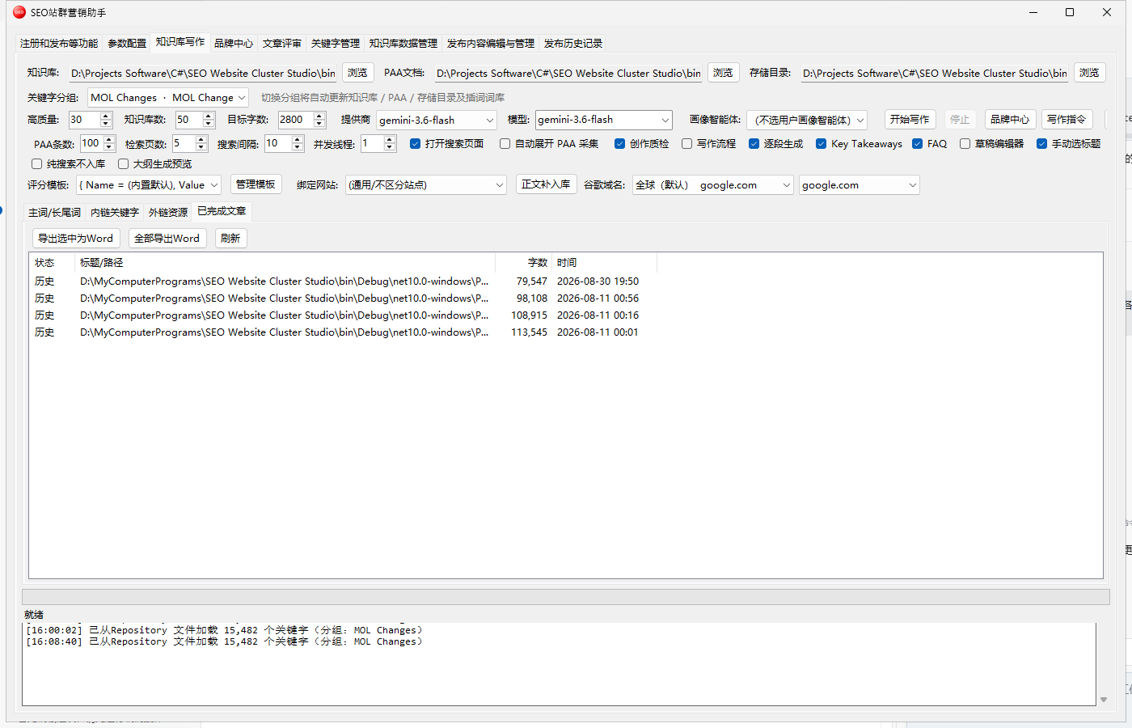Click 全部导出Word to export all
The image size is (1132, 728).
167,239
